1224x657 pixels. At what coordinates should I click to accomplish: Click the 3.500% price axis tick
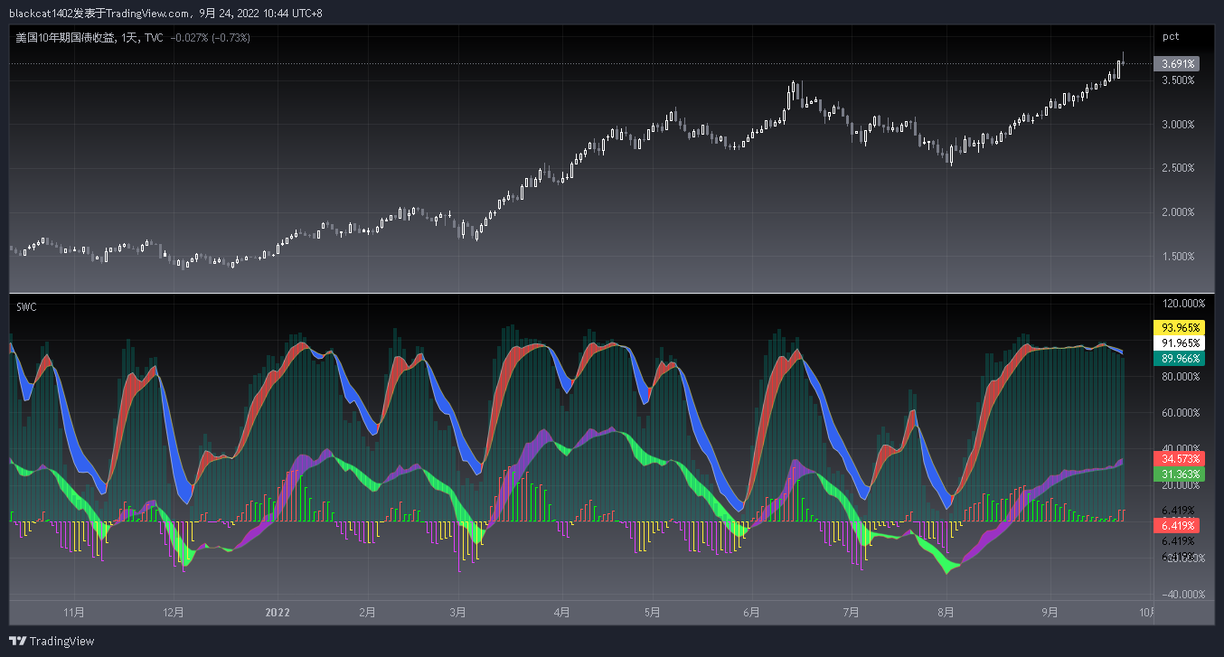pos(1178,80)
